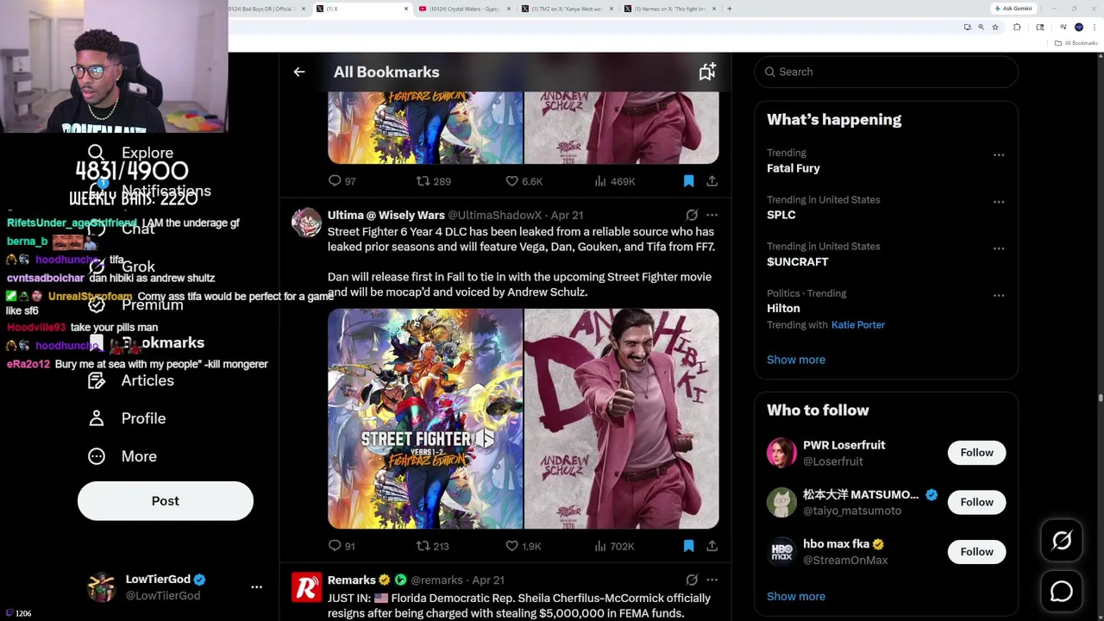Like the post with 6.6K likes

click(524, 181)
